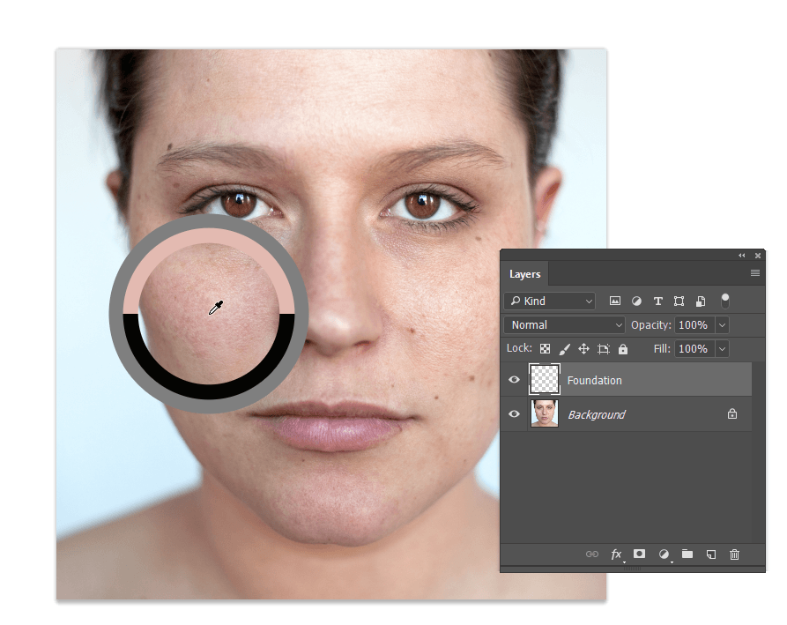
Task: Open the Kind filter dropdown
Action: pos(550,301)
